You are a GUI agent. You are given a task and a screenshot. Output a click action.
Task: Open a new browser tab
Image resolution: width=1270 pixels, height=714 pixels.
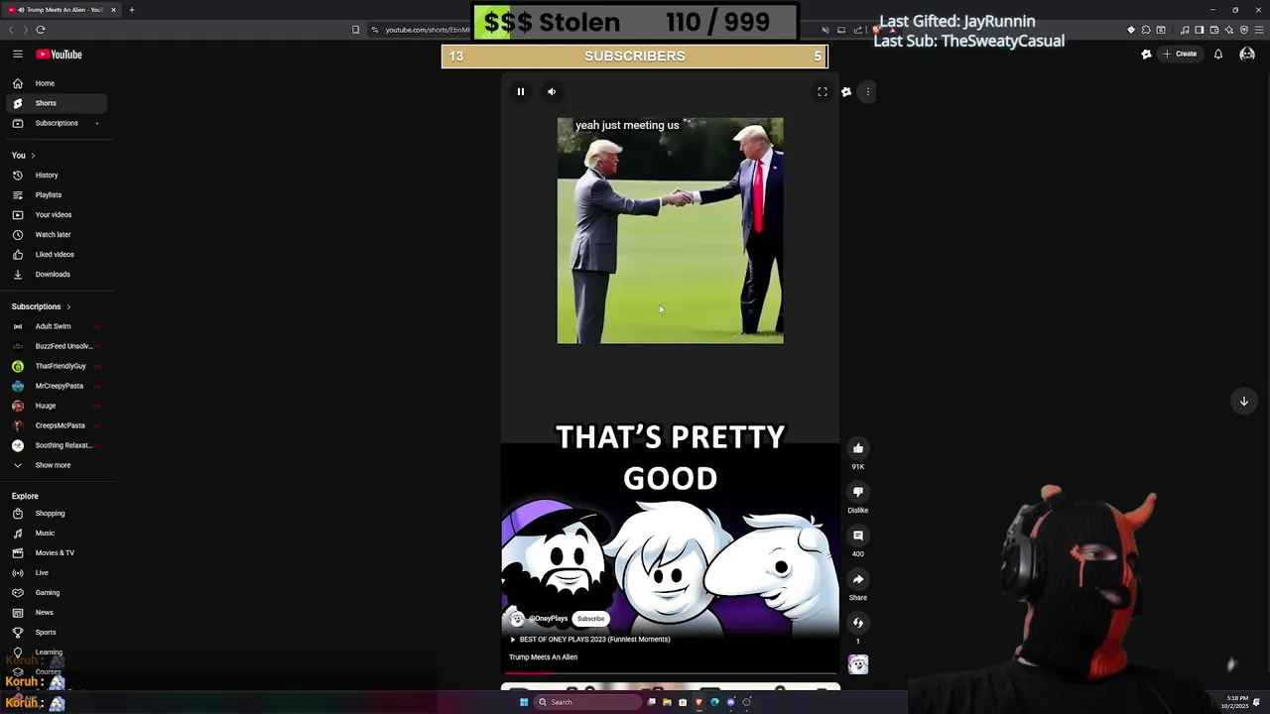click(x=131, y=10)
